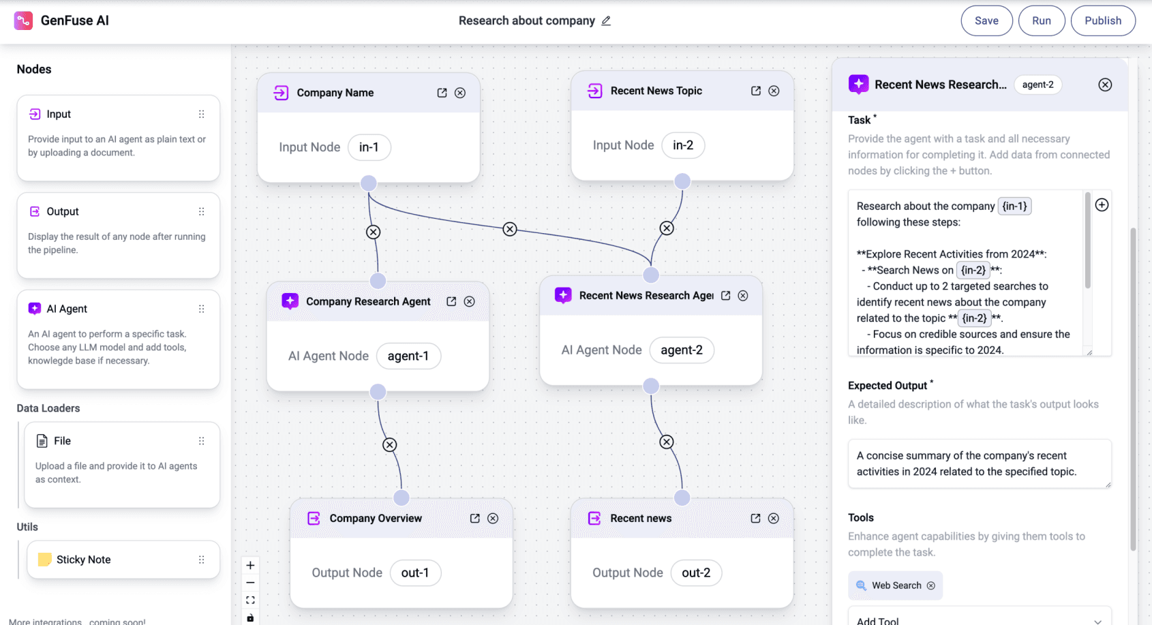Remove edge from agent-2 to Recent news
The image size is (1152, 625).
[x=667, y=442]
